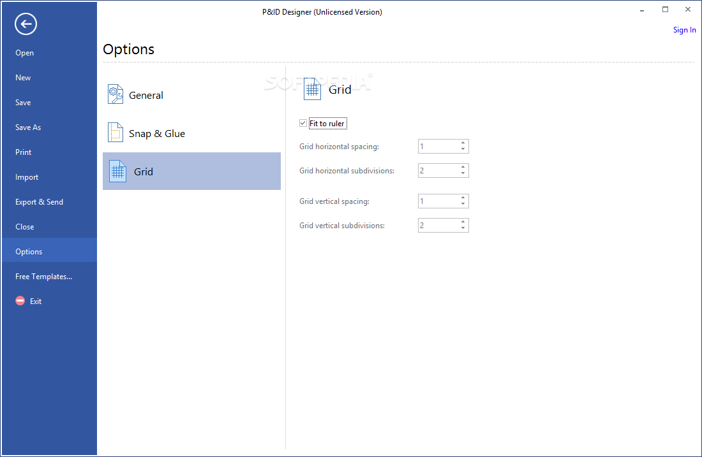Select the Options sidebar entry
702x457 pixels.
point(49,251)
